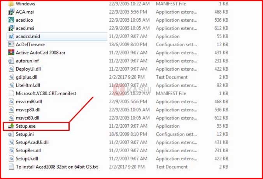Click the LiteHtml.dll file icon
The height and width of the screenshot is (179, 263).
click(x=11, y=85)
